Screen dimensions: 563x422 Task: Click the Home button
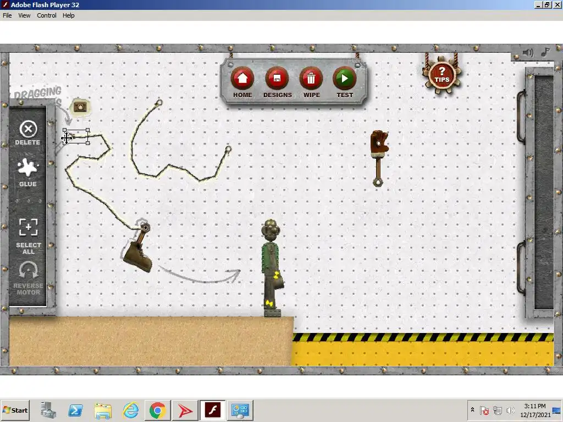pyautogui.click(x=242, y=78)
